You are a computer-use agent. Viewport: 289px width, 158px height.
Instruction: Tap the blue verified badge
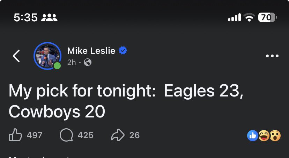click(123, 50)
